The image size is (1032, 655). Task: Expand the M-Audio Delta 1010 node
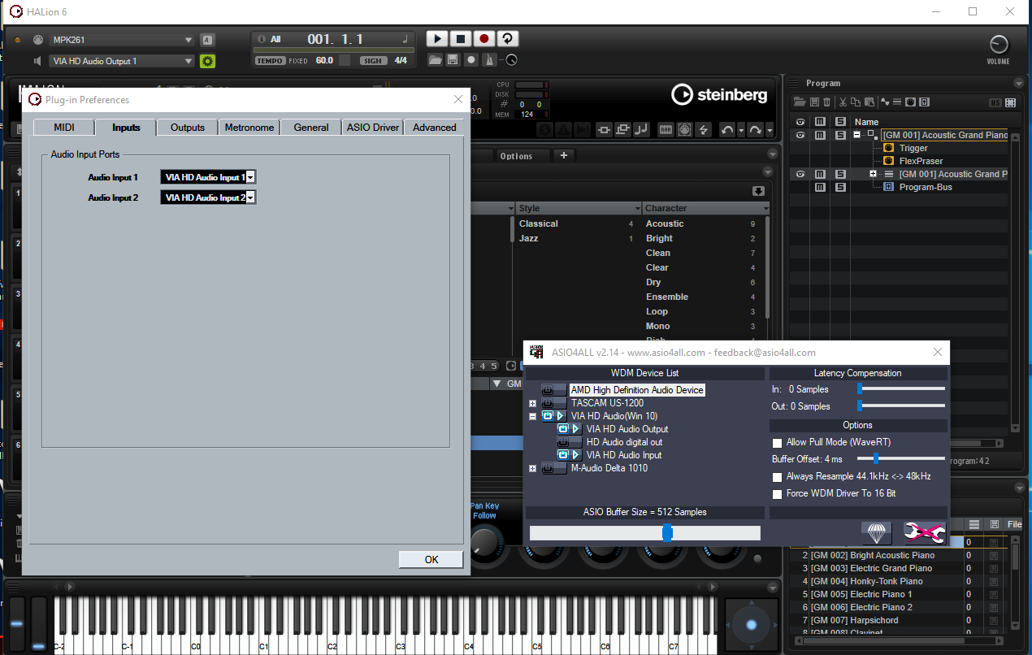pos(533,468)
